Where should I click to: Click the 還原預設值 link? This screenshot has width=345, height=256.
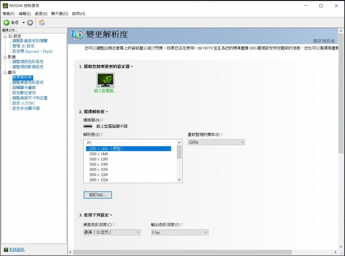(324, 41)
